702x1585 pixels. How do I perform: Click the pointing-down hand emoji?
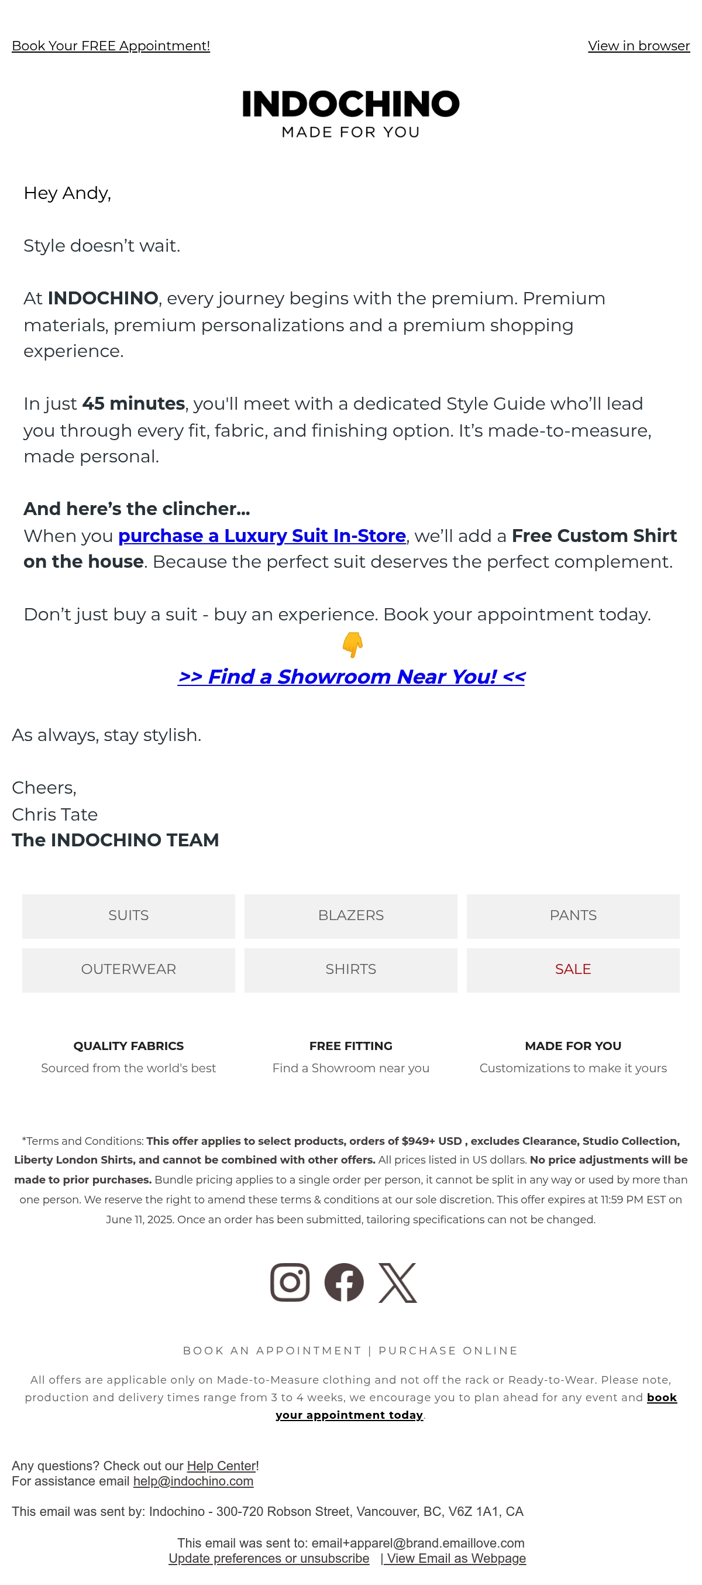pos(352,644)
